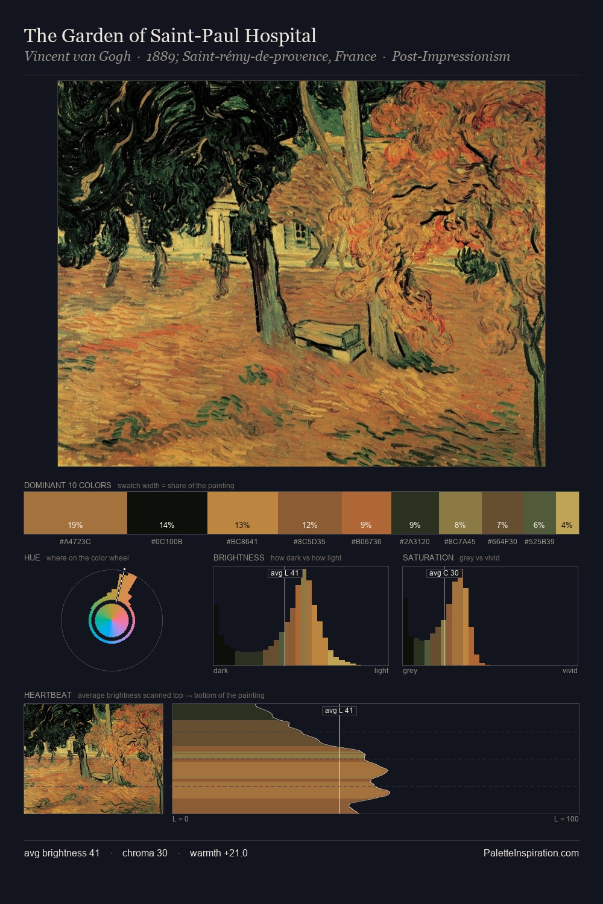
Task: Choose the #8C5D35 brown swatch at 12%
Action: tap(310, 513)
